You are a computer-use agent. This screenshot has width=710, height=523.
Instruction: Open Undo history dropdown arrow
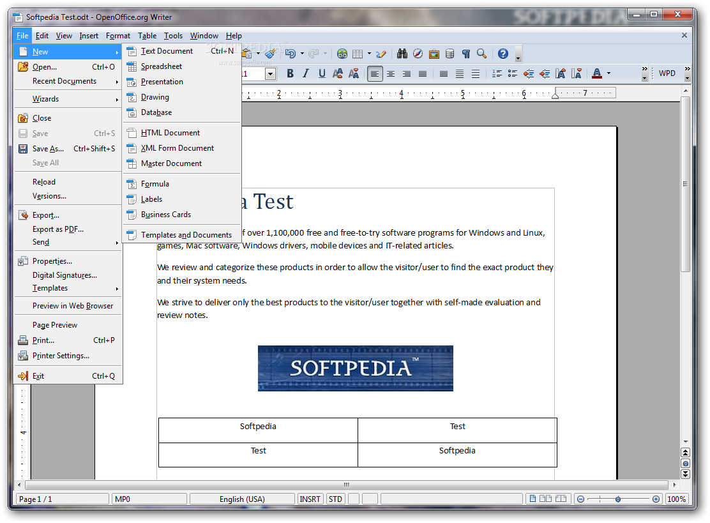click(x=302, y=54)
